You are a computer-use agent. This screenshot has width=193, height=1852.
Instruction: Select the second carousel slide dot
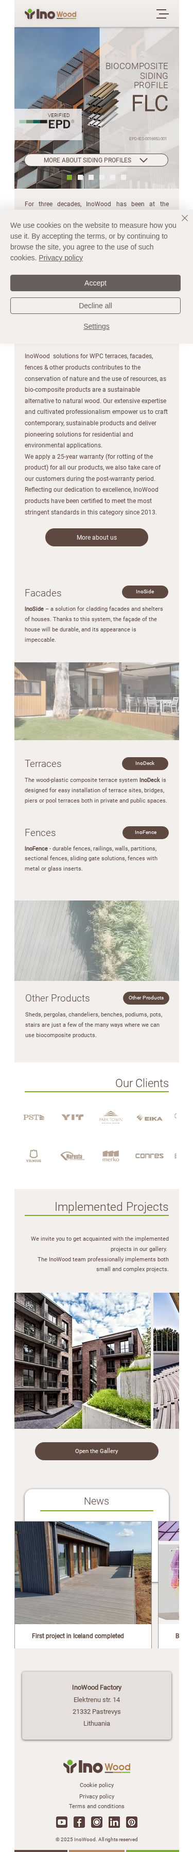80,177
